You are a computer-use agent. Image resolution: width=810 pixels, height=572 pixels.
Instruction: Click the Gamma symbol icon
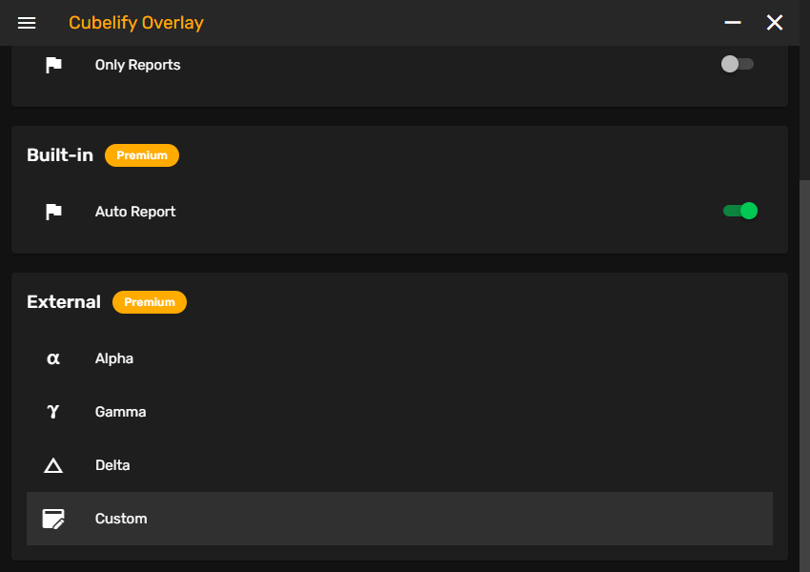[x=53, y=412]
